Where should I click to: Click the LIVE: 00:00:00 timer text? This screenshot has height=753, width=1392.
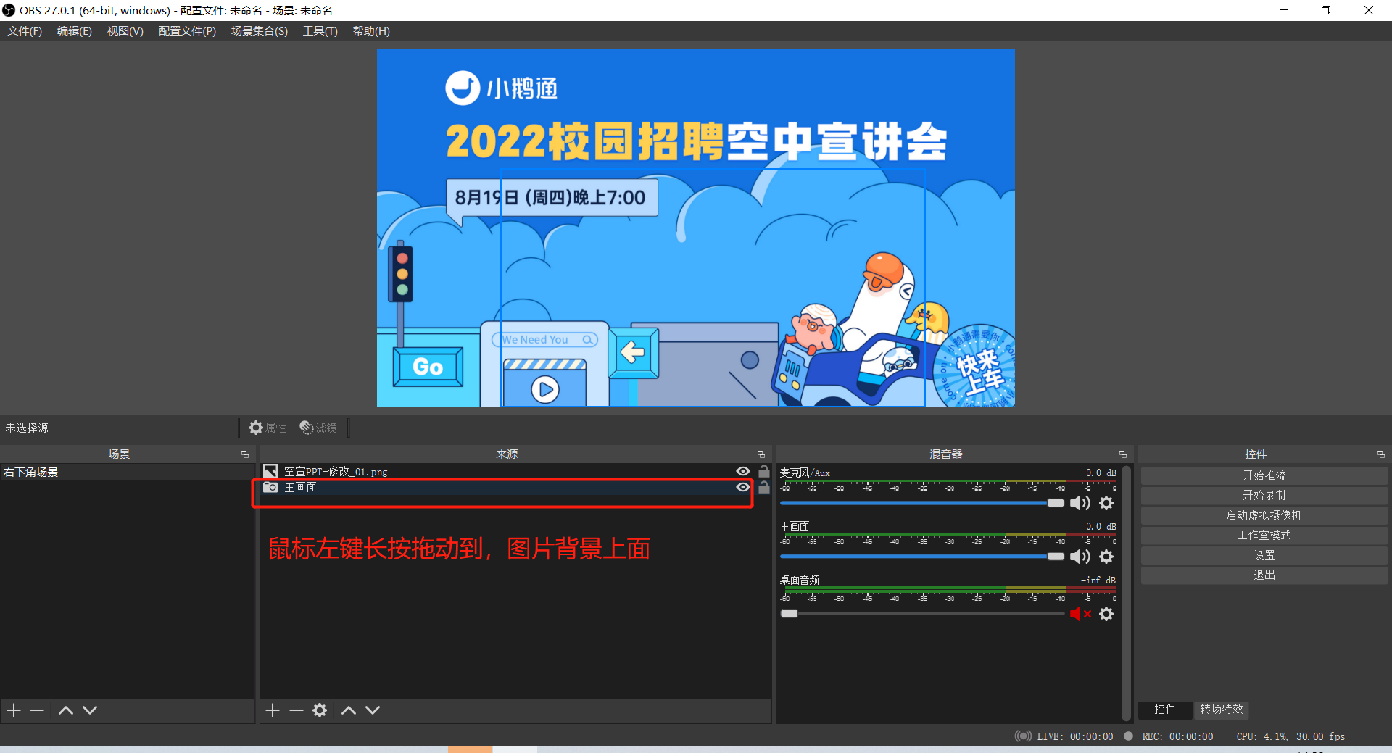[x=1075, y=736]
